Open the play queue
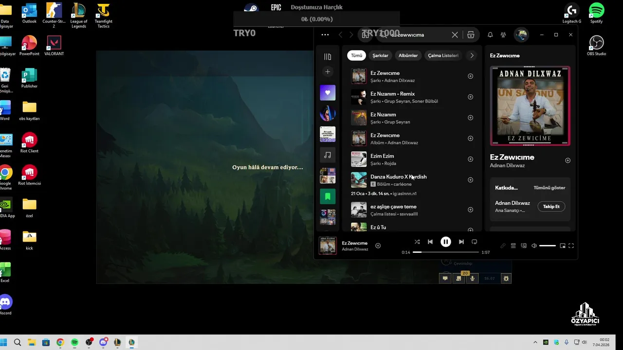Image resolution: width=623 pixels, height=350 pixels. (x=513, y=246)
